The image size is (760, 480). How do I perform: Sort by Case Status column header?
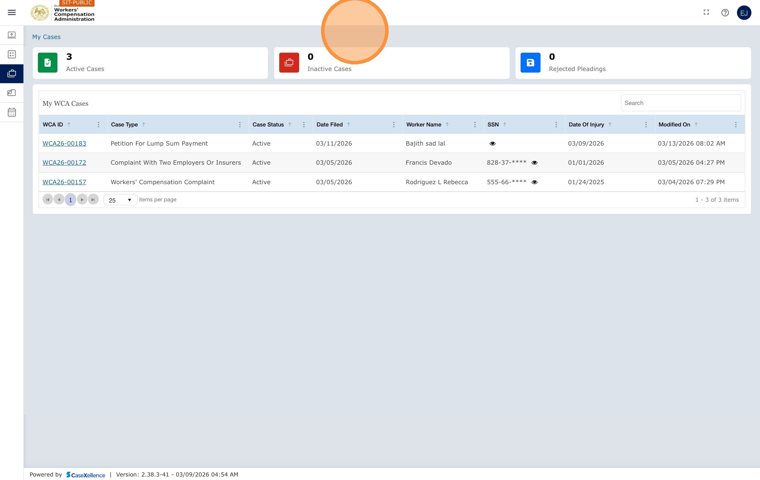268,124
